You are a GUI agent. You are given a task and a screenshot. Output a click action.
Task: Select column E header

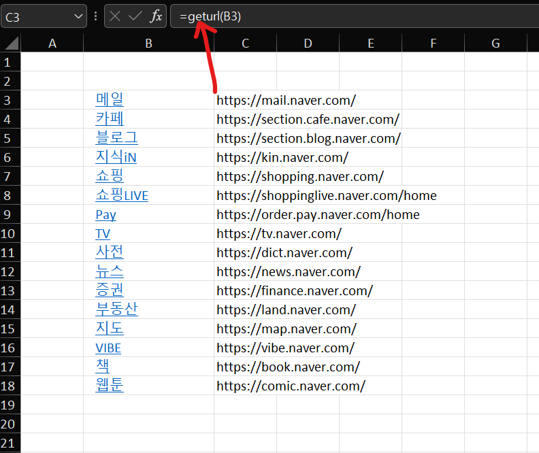370,44
